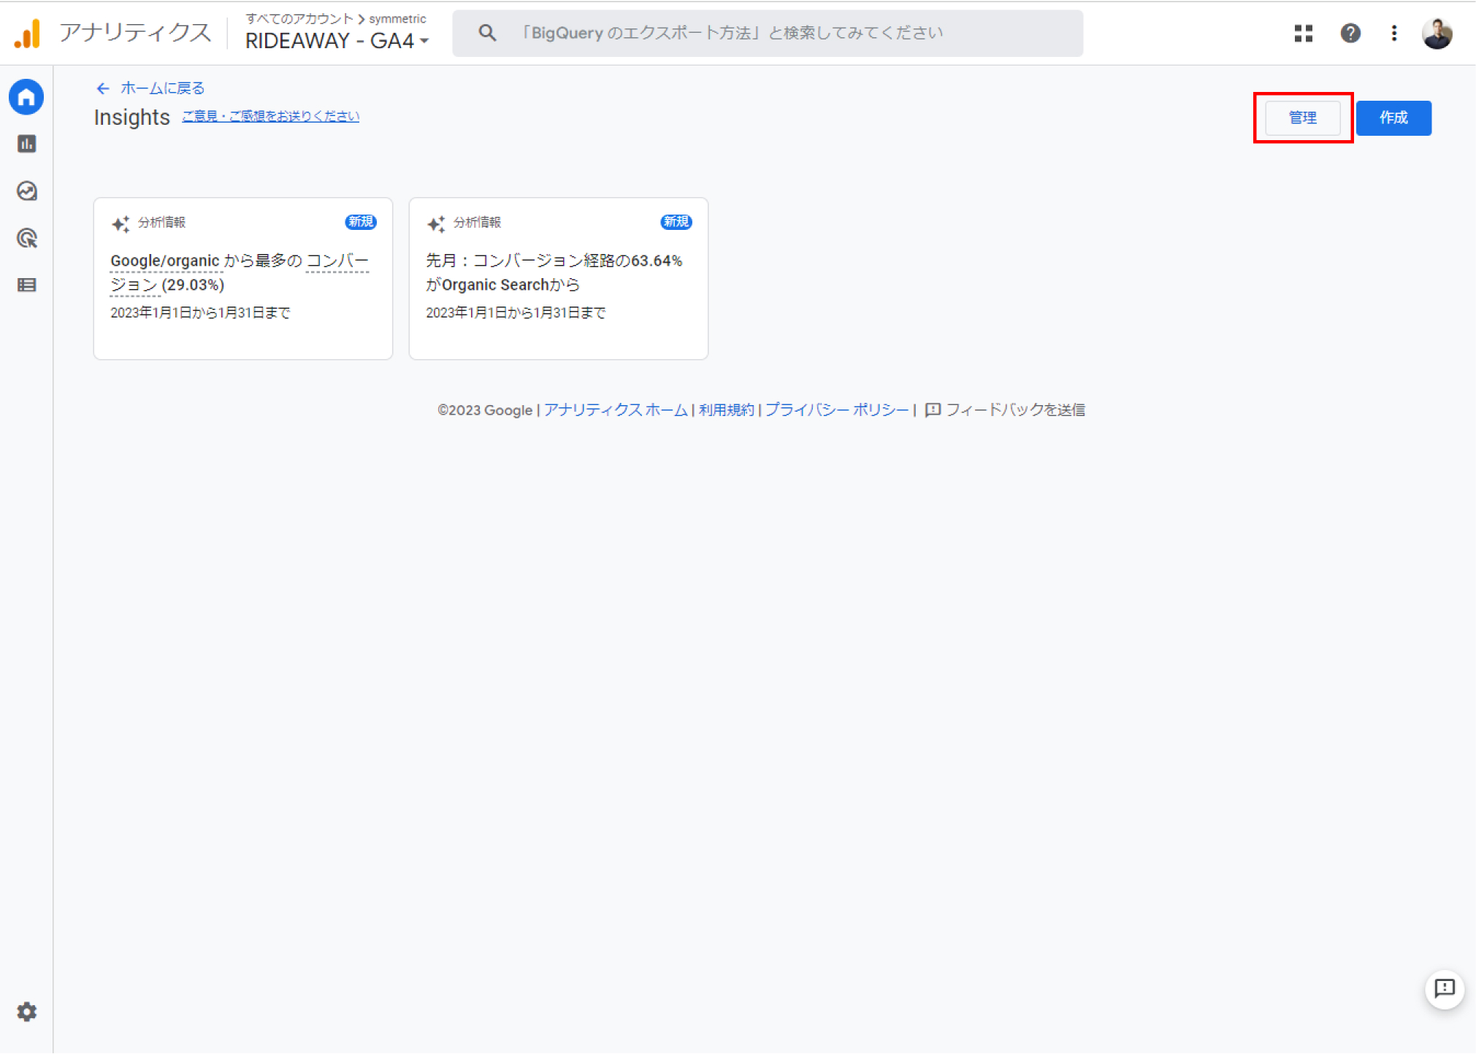1476x1054 pixels.
Task: Click the すべてのアカウント breadcrumb
Action: pos(299,19)
